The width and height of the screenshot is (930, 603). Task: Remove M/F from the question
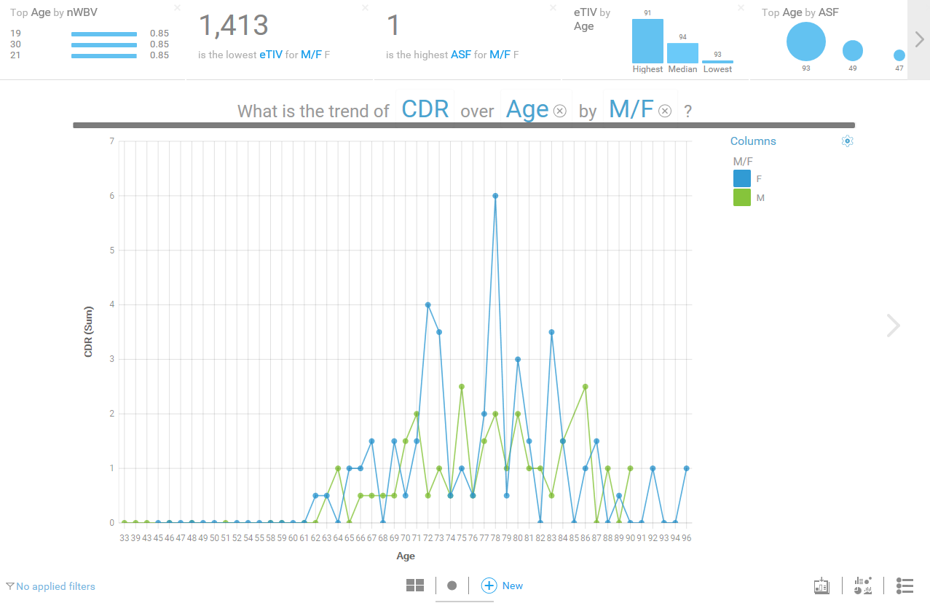coord(665,111)
